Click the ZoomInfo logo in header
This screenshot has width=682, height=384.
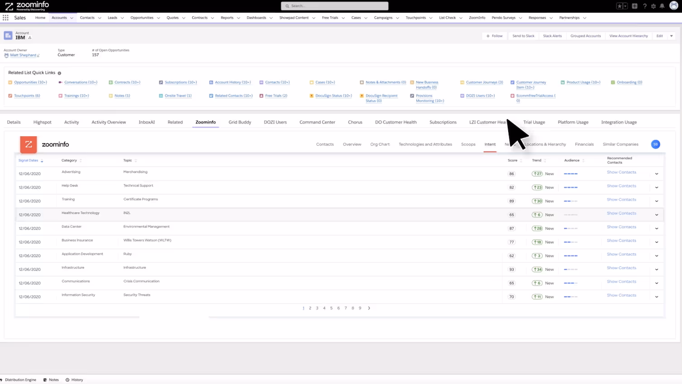27,6
